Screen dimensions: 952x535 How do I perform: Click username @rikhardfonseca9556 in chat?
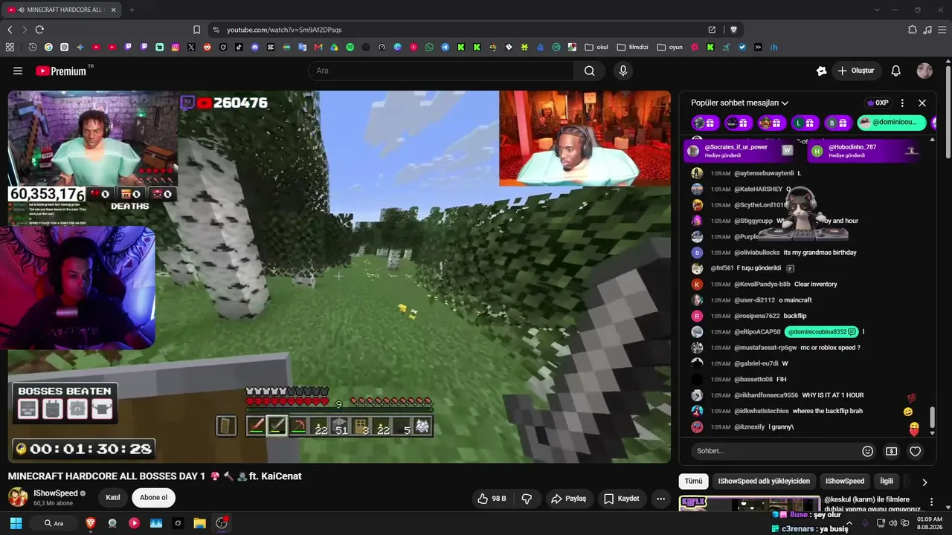point(766,395)
